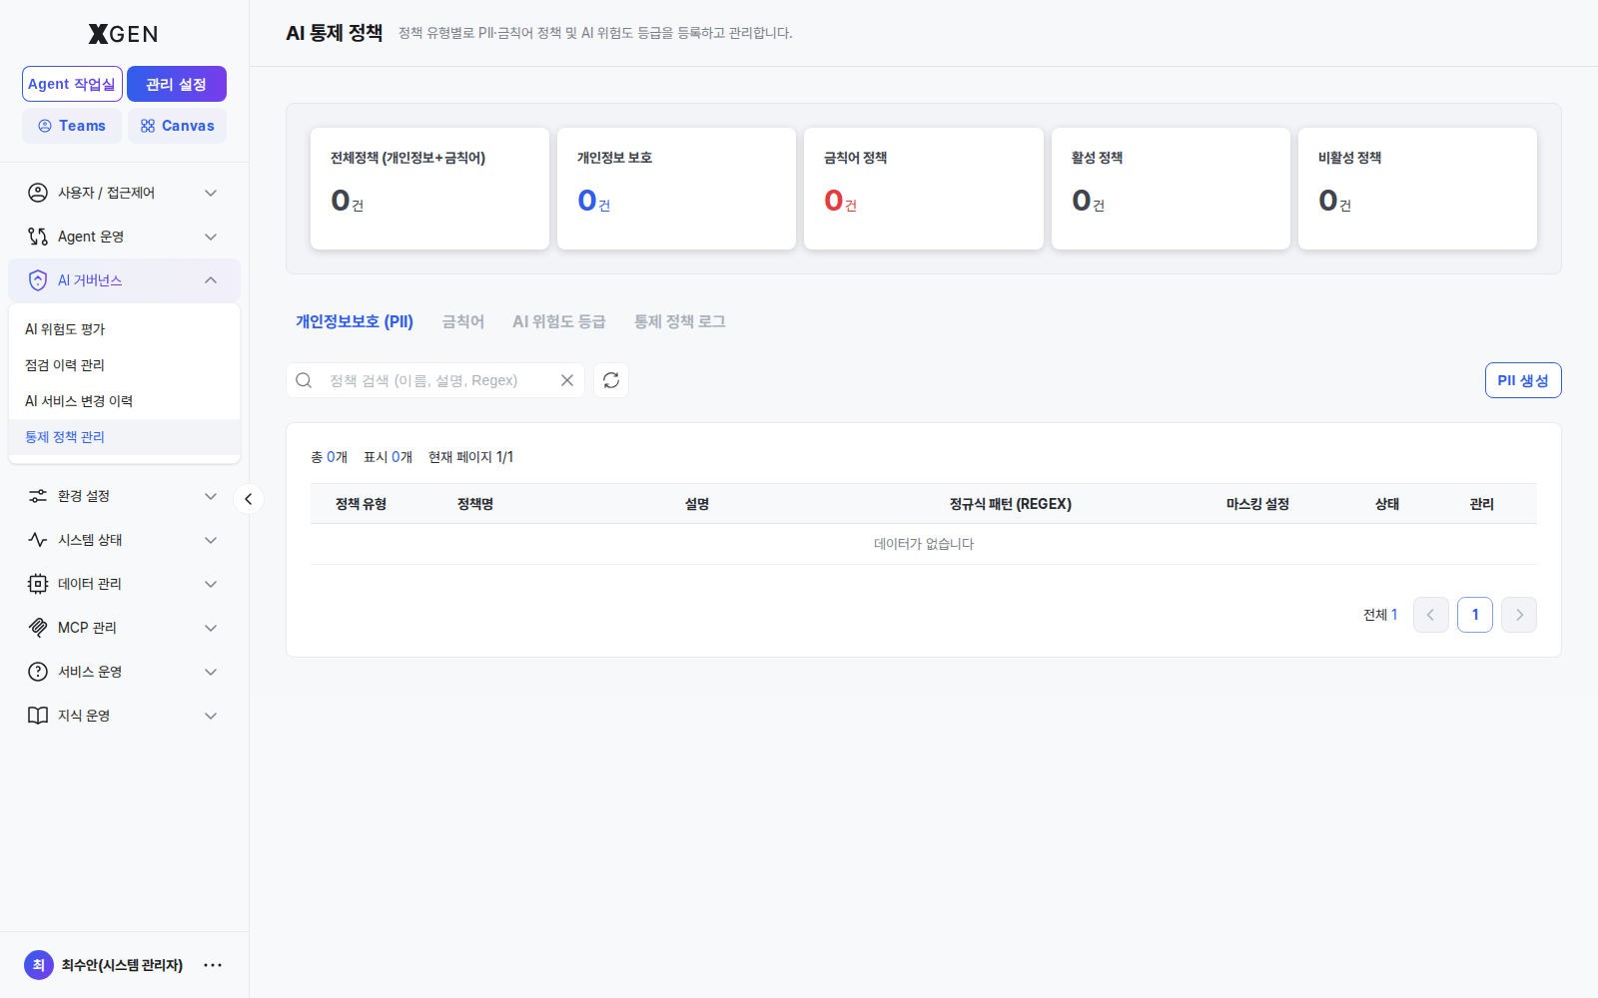
Task: Open AI 서비스 변경 이력 item
Action: [x=124, y=401]
